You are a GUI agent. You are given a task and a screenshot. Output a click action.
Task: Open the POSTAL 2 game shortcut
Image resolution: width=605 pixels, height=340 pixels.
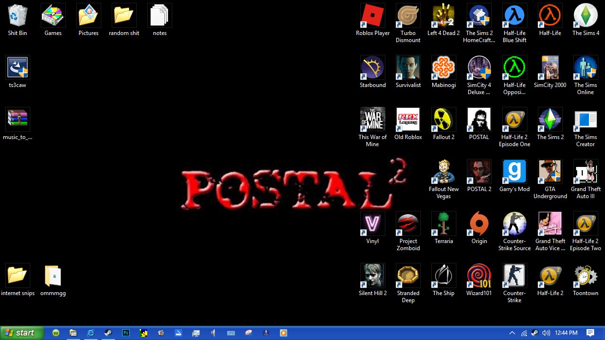pos(479,172)
